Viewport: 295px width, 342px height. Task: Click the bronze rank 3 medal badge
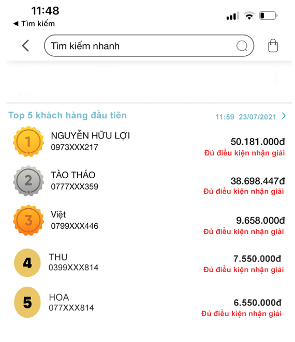pyautogui.click(x=28, y=220)
